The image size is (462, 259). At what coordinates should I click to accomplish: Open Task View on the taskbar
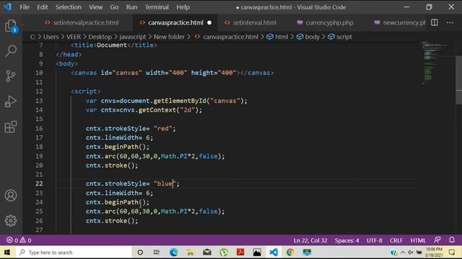[x=157, y=253]
